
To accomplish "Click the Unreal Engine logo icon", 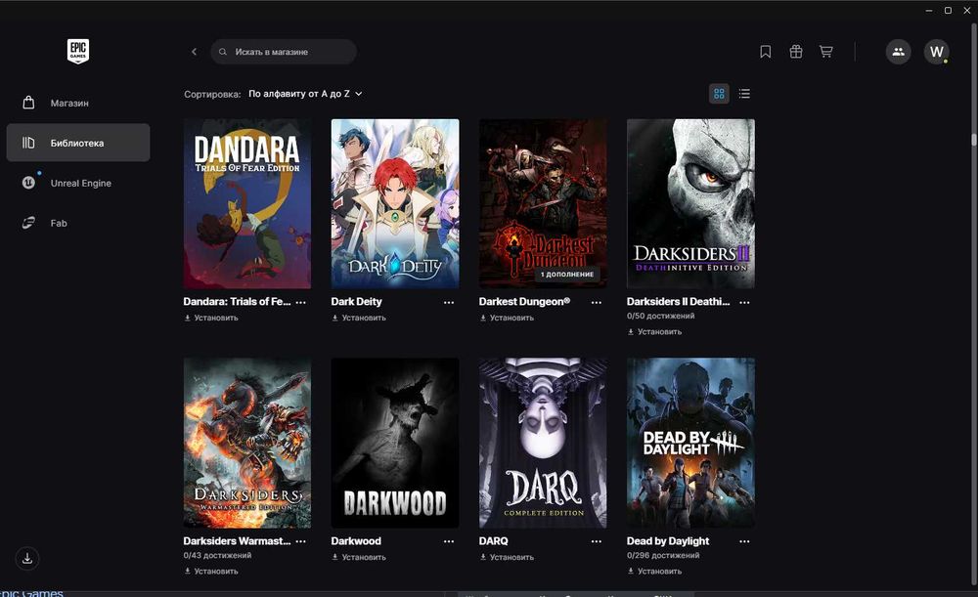I will point(28,183).
